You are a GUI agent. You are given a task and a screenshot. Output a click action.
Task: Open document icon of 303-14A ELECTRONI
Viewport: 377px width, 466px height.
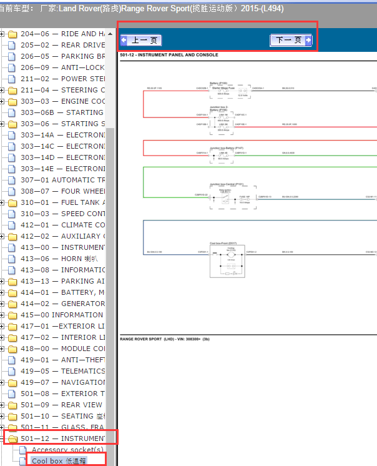click(12, 135)
